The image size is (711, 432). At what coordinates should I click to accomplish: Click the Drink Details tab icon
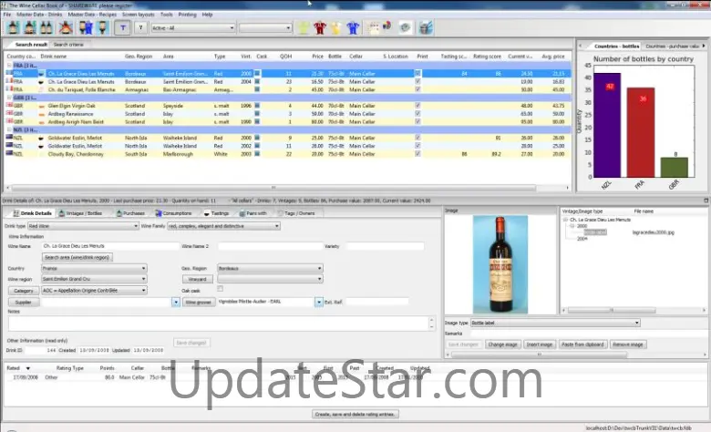pyautogui.click(x=15, y=213)
